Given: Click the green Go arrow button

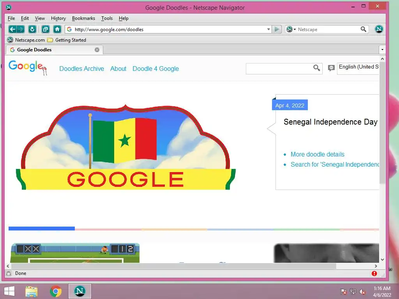Looking at the screenshot, I should (277, 29).
